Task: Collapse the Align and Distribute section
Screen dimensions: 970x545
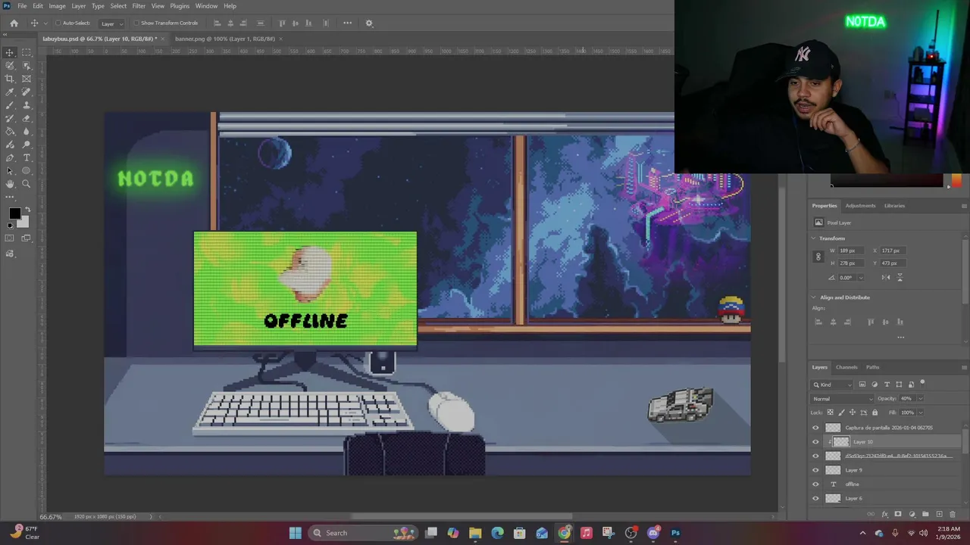Action: pos(814,297)
